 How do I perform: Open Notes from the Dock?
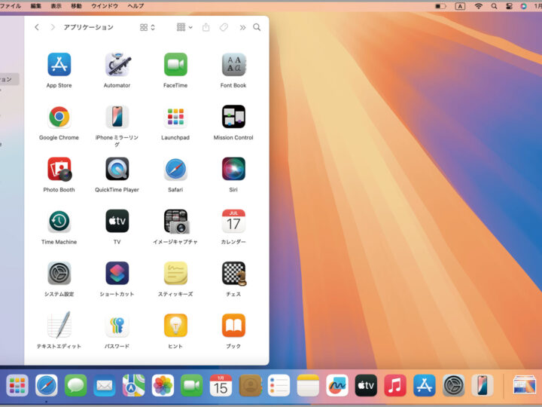click(x=308, y=385)
